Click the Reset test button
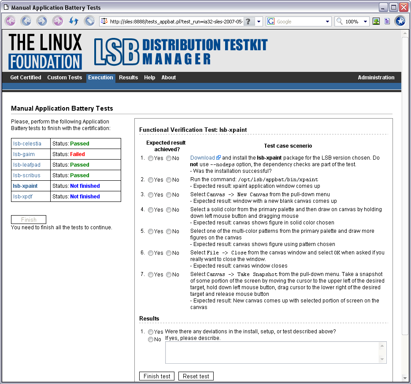Viewport: 411px width, 384px height. [x=196, y=376]
